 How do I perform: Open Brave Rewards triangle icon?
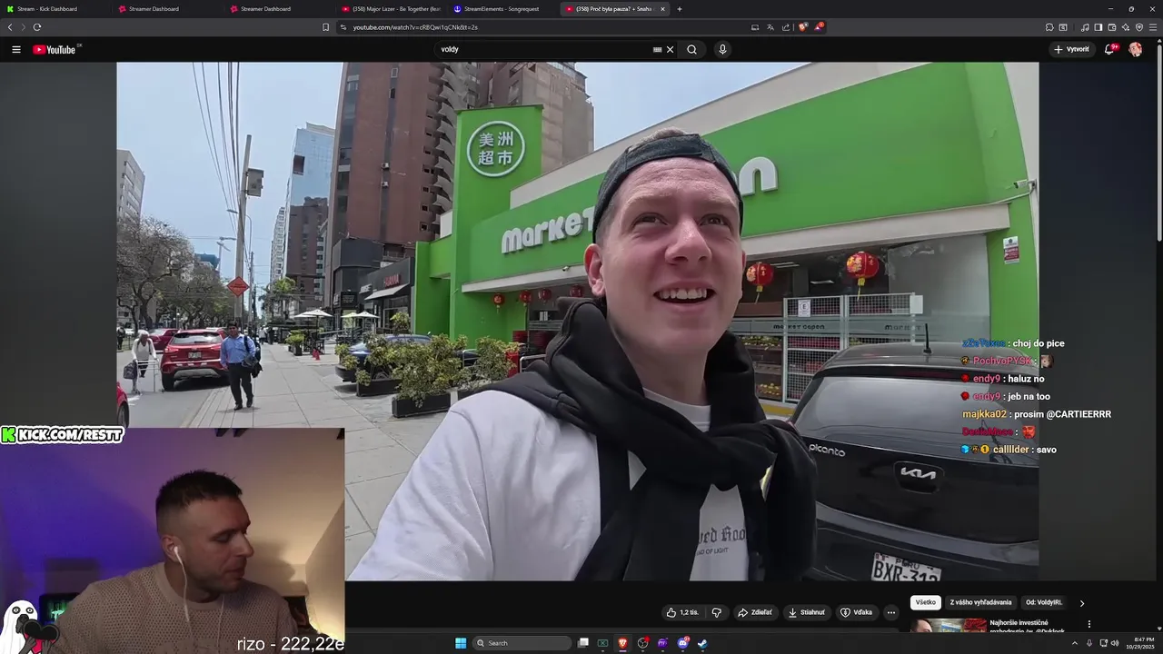coord(819,26)
